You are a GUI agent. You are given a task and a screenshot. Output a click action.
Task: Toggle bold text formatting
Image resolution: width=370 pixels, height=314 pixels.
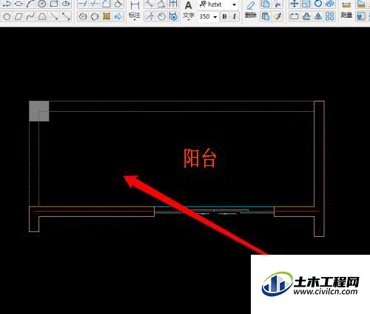point(224,16)
